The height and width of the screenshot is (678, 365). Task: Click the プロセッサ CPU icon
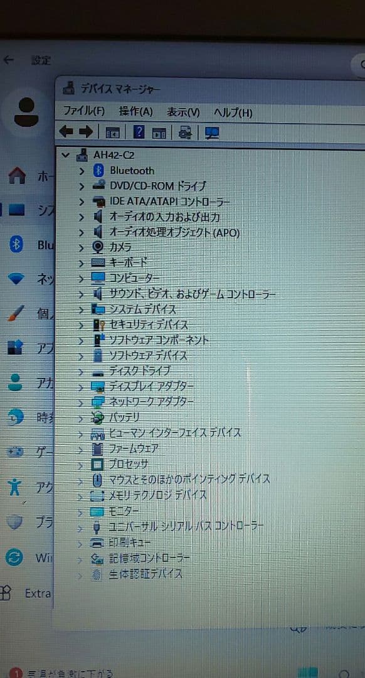98,465
